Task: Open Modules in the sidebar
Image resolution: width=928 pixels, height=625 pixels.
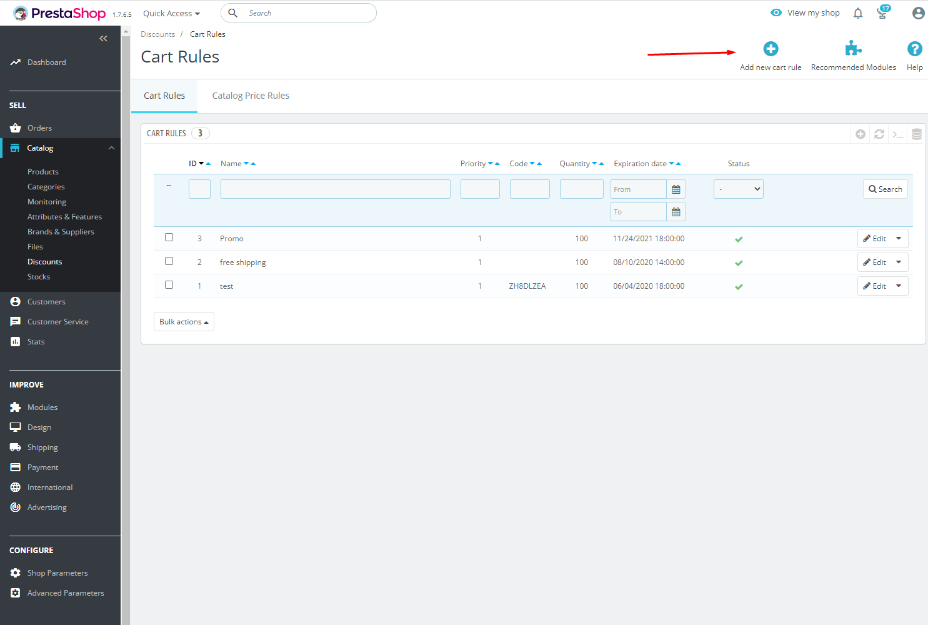Action: [x=42, y=407]
